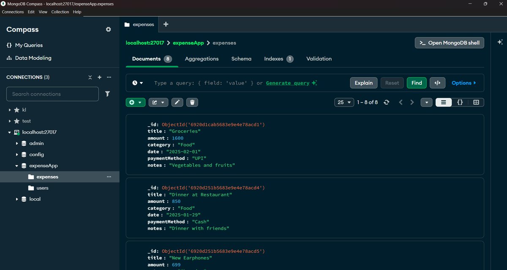Open the Help menu

point(77,12)
